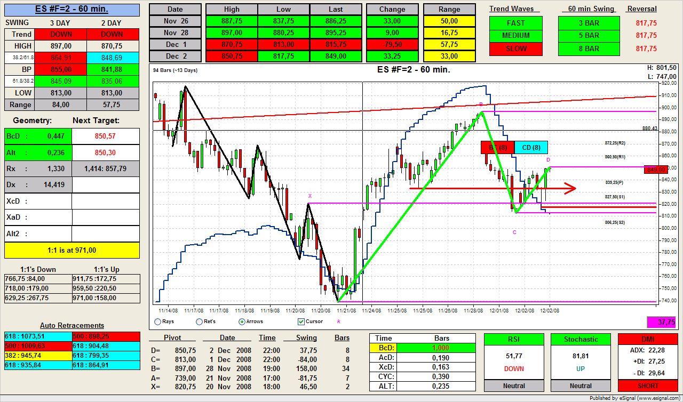
Task: Select the Rays radio button
Action: pos(157,321)
